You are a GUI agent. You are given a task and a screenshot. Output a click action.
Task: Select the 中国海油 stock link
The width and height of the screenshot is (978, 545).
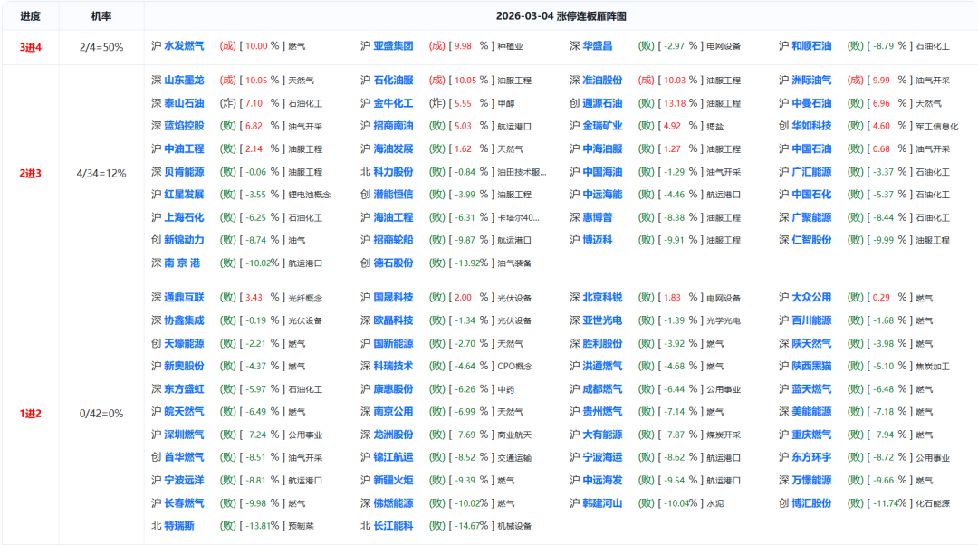point(602,172)
